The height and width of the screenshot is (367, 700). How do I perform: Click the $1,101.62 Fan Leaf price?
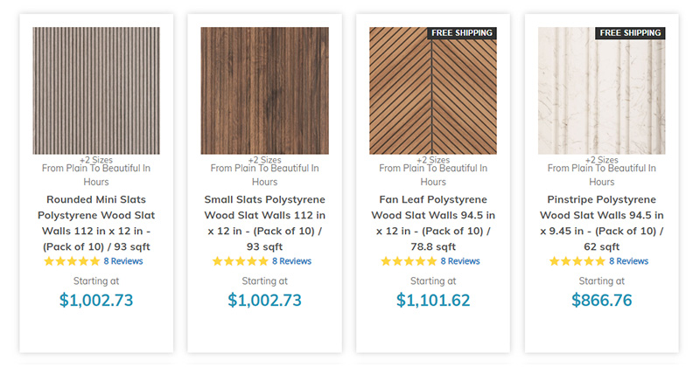click(432, 300)
